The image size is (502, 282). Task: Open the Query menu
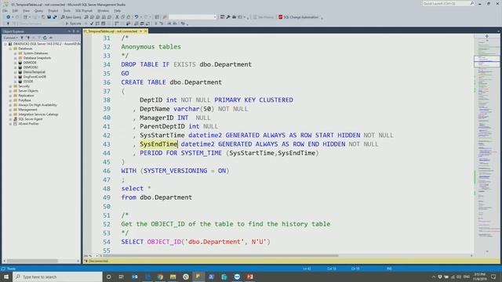click(x=38, y=10)
